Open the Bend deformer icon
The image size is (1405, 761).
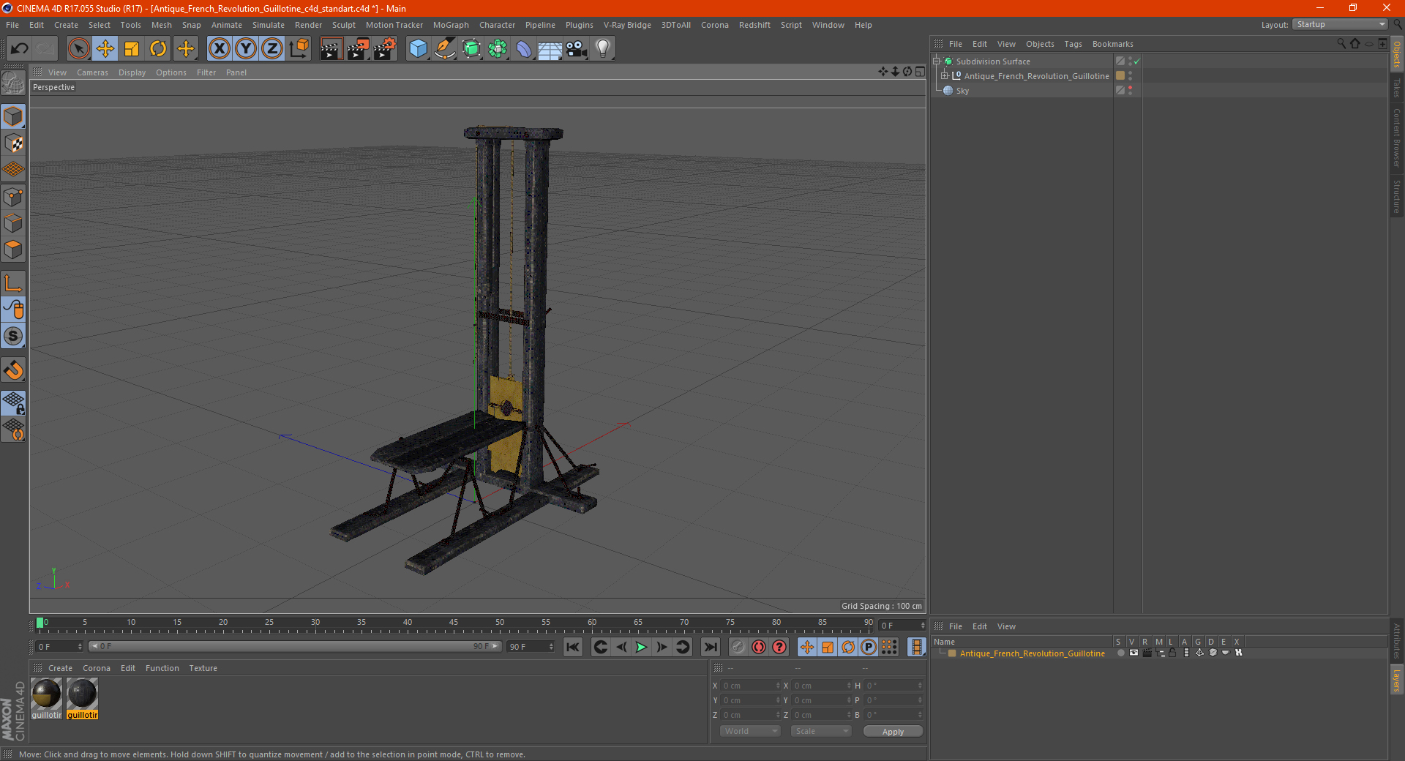coord(524,49)
